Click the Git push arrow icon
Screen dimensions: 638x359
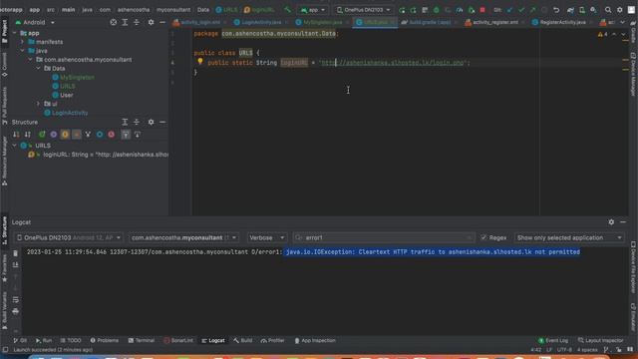pyautogui.click(x=532, y=10)
